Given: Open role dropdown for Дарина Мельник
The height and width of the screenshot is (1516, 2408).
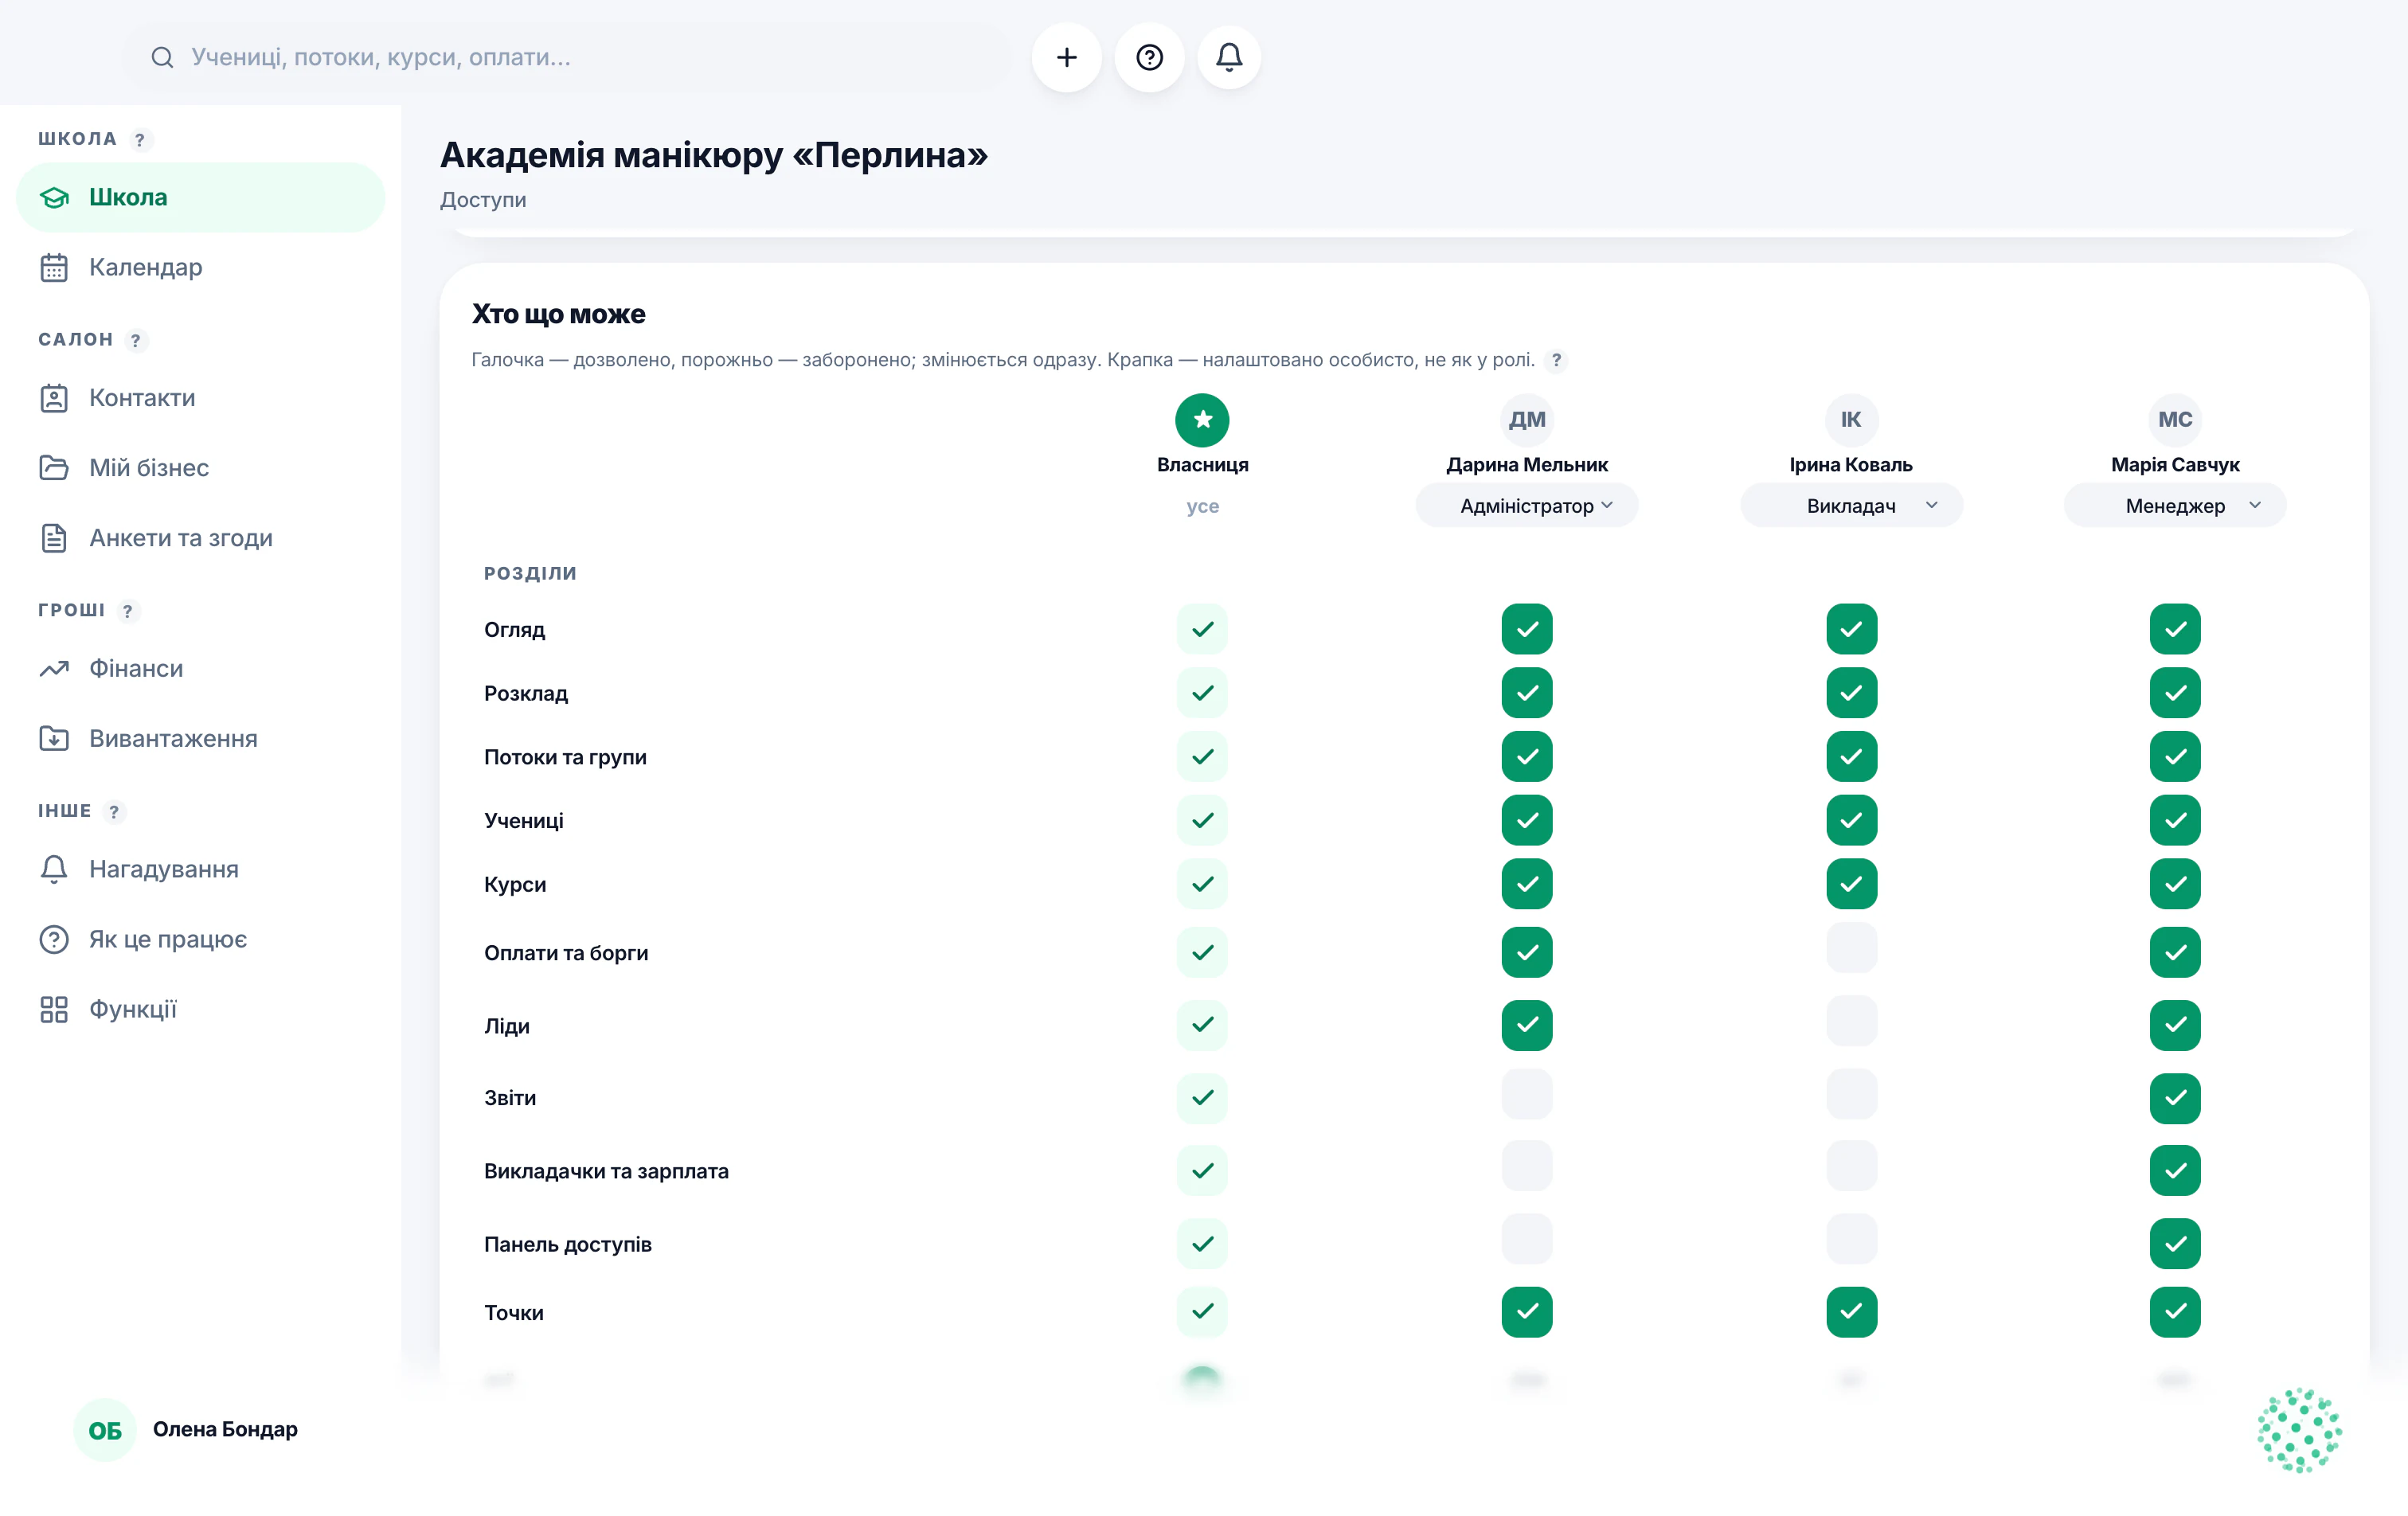Looking at the screenshot, I should pyautogui.click(x=1527, y=505).
